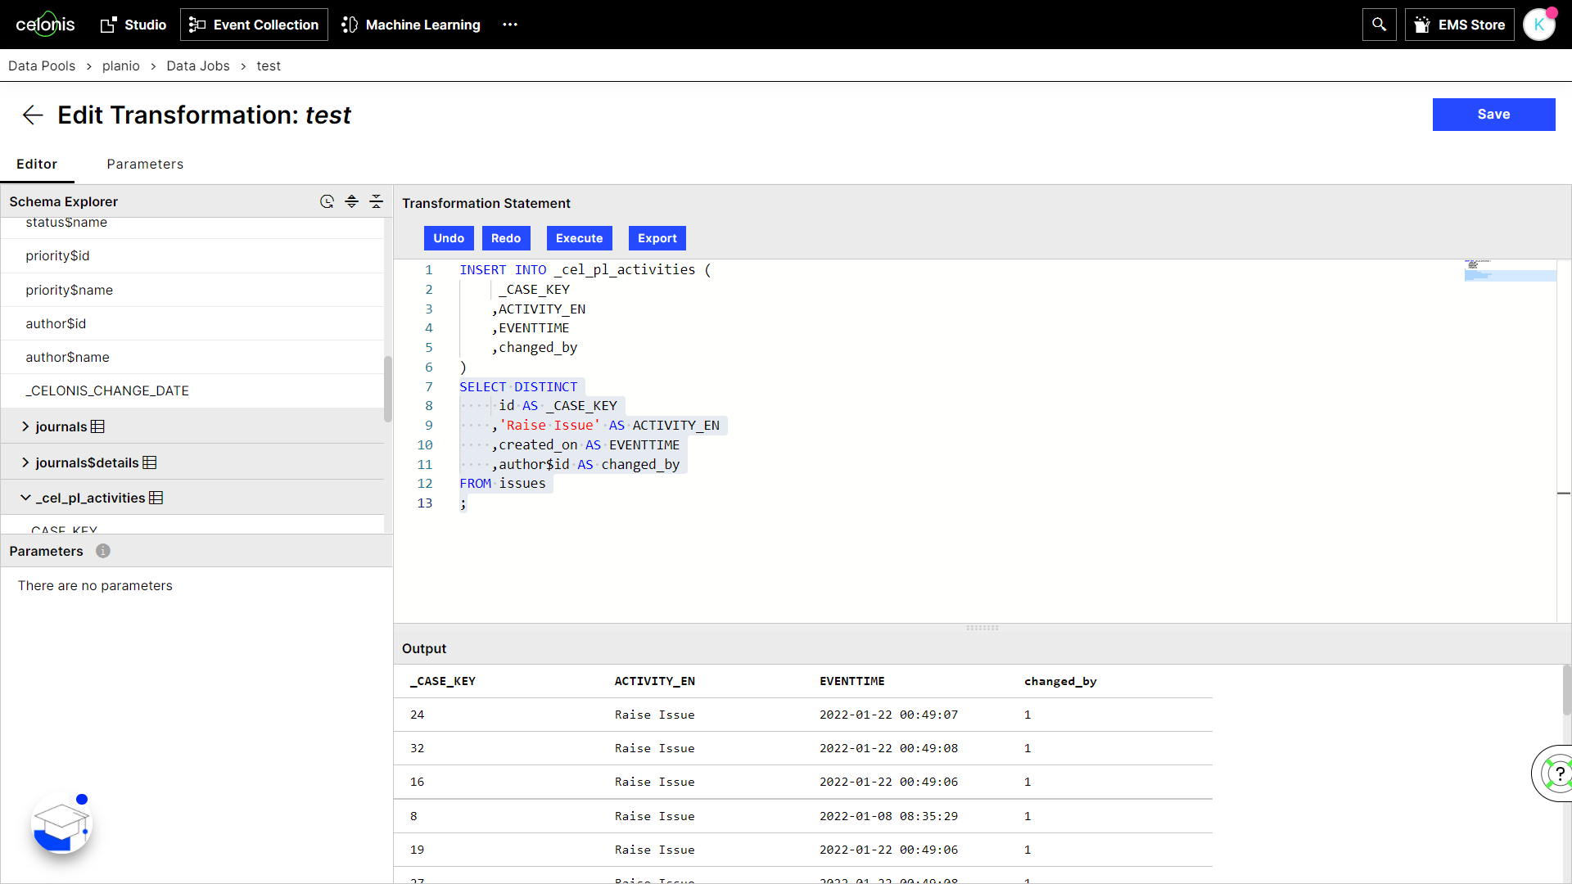This screenshot has width=1572, height=884.
Task: Open the graduation cap learning widget
Action: 61,823
